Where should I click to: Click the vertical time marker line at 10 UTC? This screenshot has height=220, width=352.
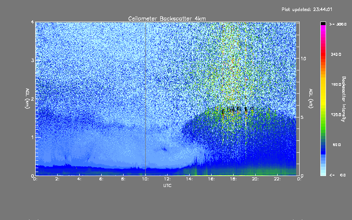146,99
